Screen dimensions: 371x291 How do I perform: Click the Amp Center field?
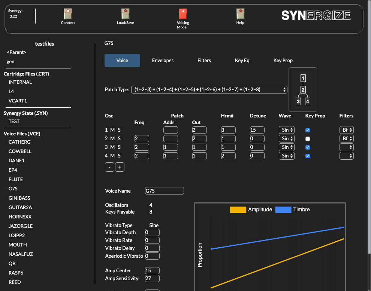tap(152, 270)
